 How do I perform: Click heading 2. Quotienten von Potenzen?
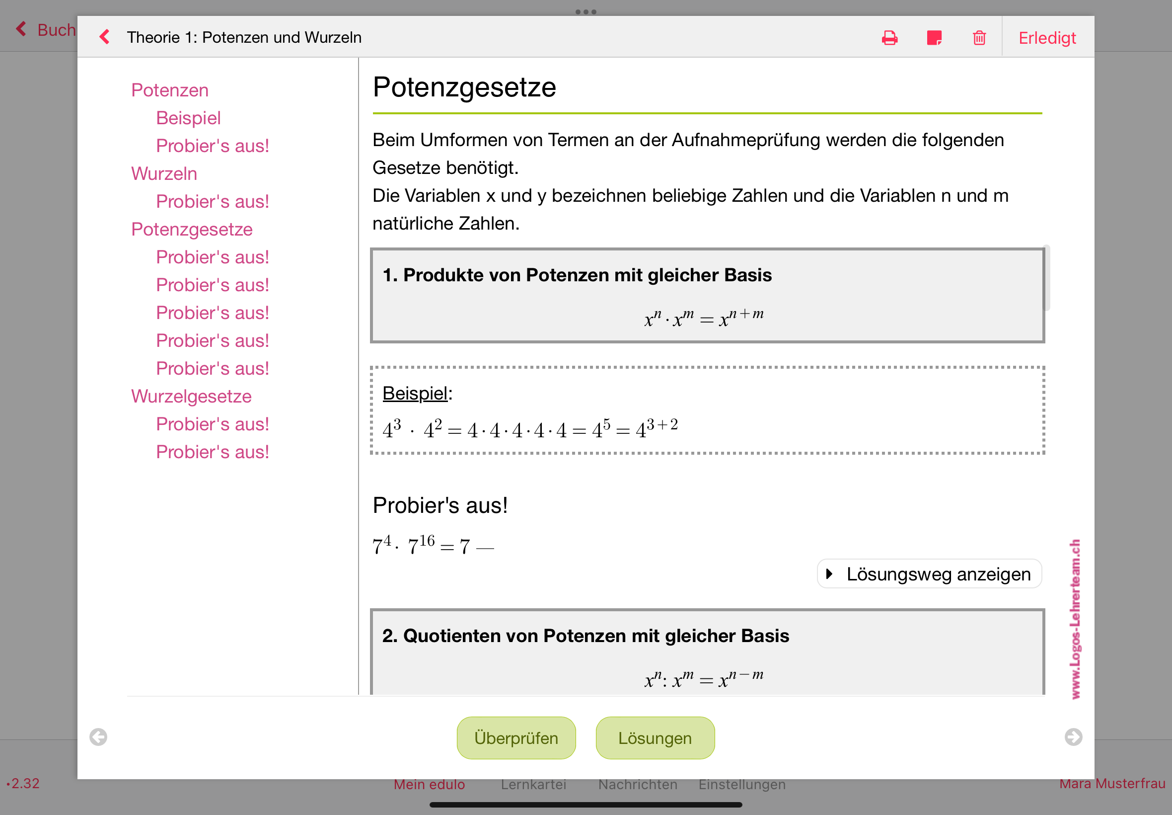tap(586, 636)
